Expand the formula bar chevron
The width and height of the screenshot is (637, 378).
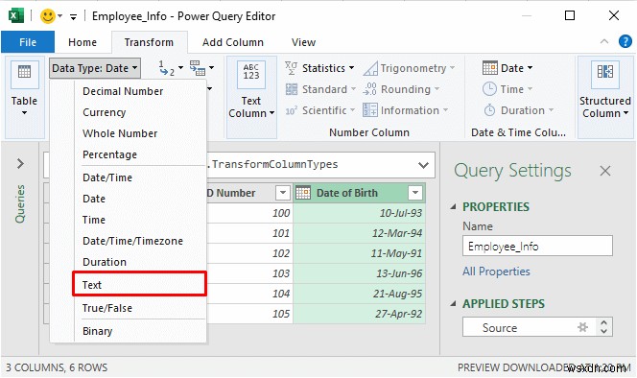(423, 165)
